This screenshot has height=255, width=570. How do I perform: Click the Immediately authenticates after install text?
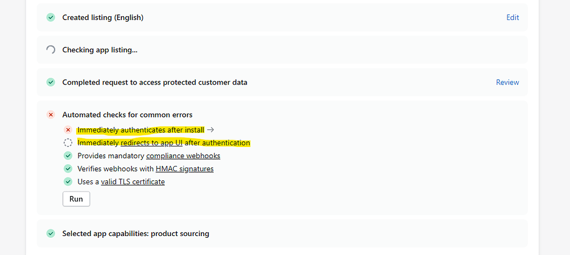(x=141, y=130)
